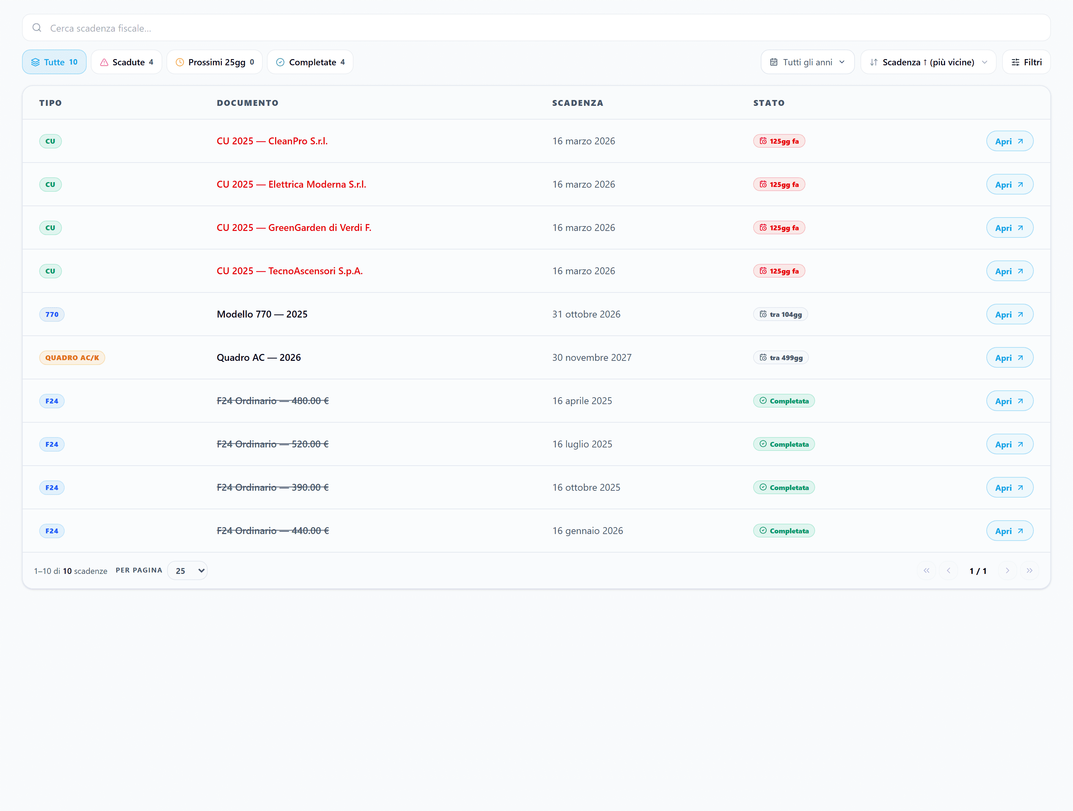1073x811 pixels.
Task: Click the Completata badge for 16 luglio 2025
Action: 784,444
